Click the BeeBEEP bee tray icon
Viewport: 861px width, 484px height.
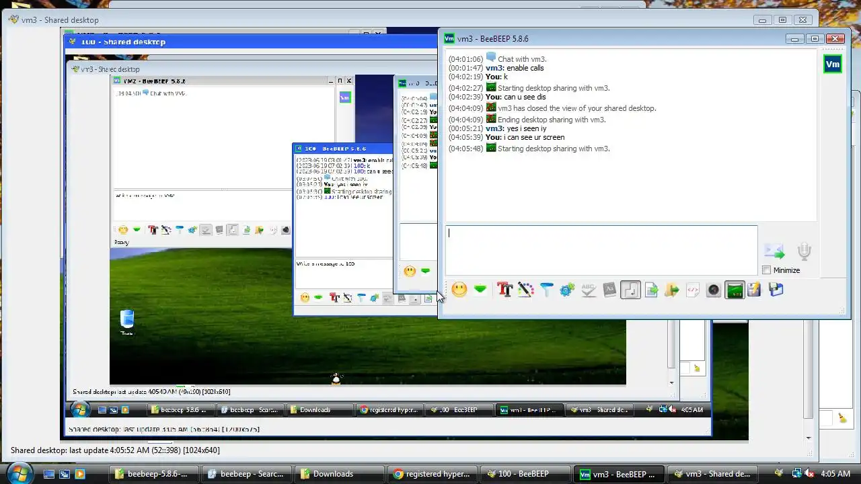tap(778, 474)
